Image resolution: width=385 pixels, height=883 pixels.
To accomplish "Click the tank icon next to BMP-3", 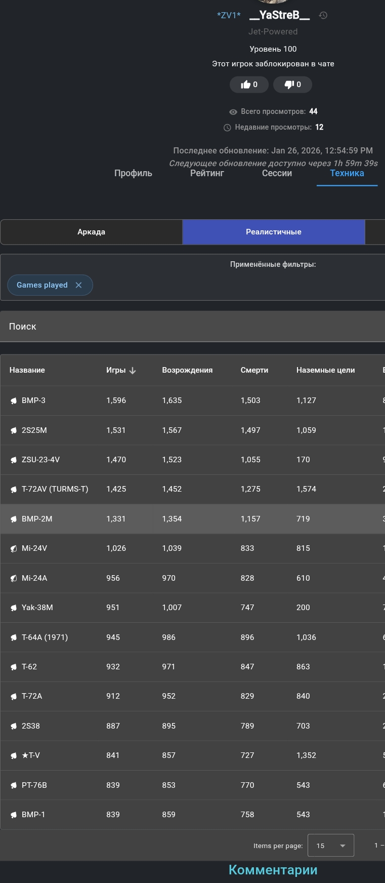I will click(14, 401).
